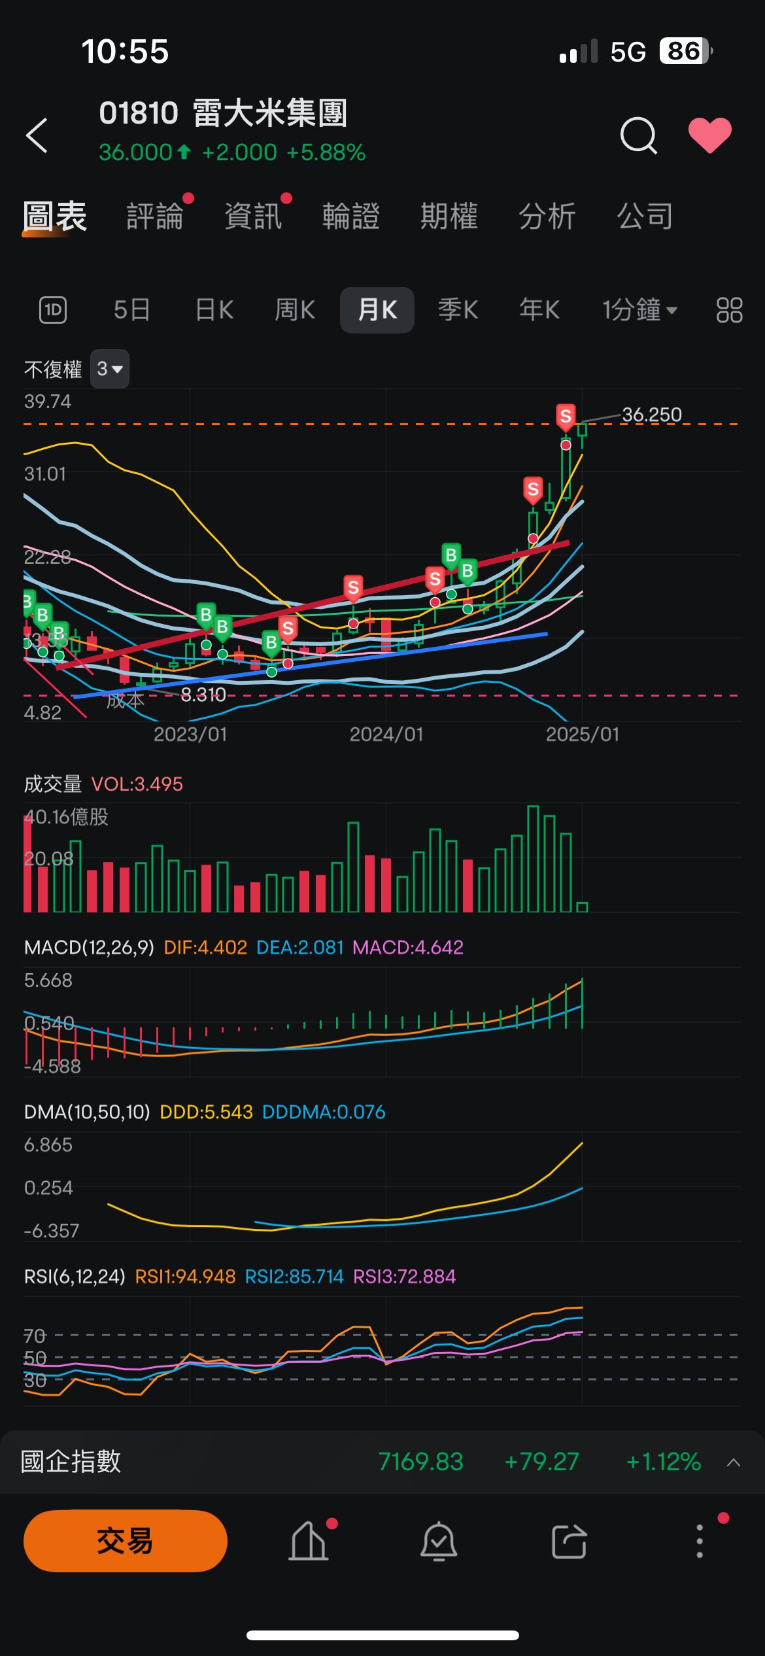Open the 分析 analysis tab
Screen dimensions: 765x1656
point(547,216)
